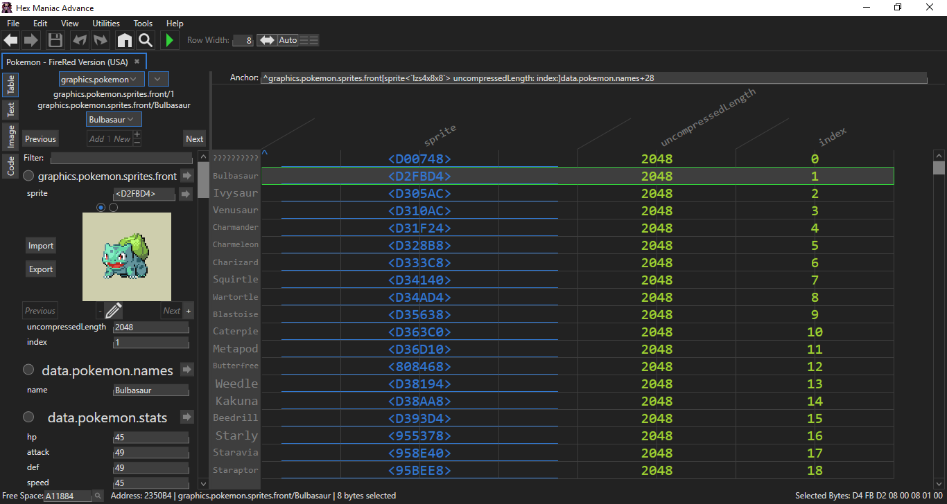Viewport: 947px width, 504px height.
Task: Expand the small dropdown beside graphics.pokemon
Action: (x=159, y=79)
